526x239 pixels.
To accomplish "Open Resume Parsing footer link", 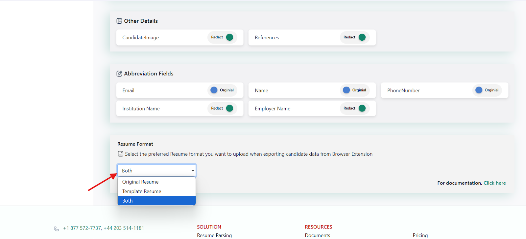I will click(x=214, y=235).
